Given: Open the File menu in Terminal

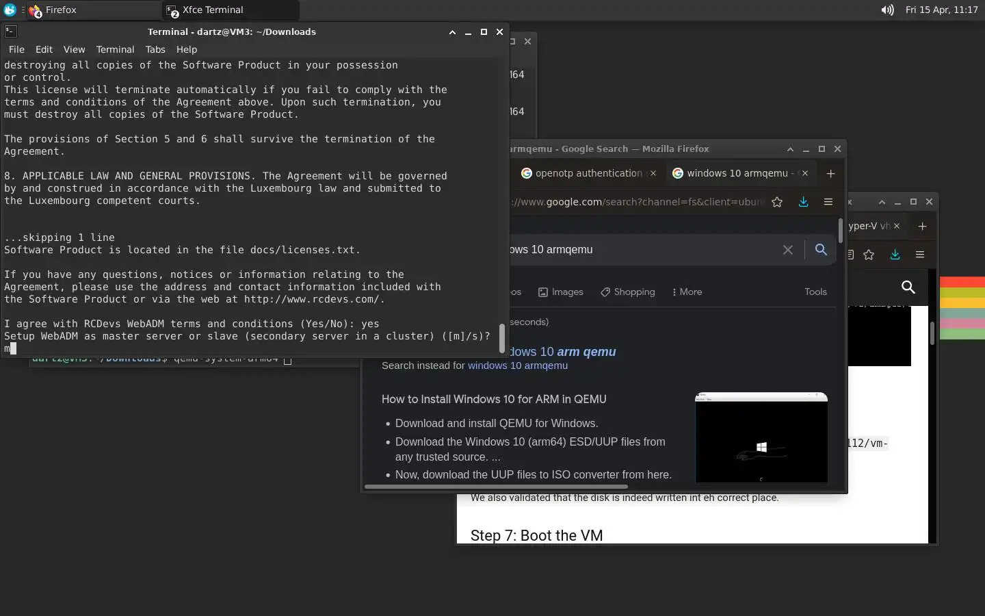Looking at the screenshot, I should tap(16, 49).
